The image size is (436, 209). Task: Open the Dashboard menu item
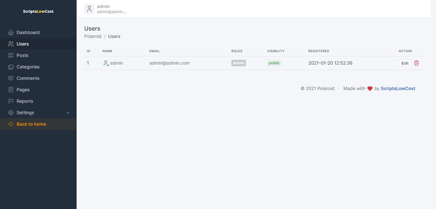tap(38, 32)
